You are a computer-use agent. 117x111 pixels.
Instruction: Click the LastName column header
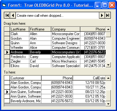click(20, 29)
